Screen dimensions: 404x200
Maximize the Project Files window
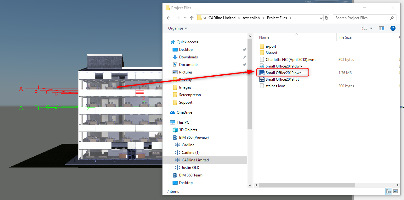point(378,8)
